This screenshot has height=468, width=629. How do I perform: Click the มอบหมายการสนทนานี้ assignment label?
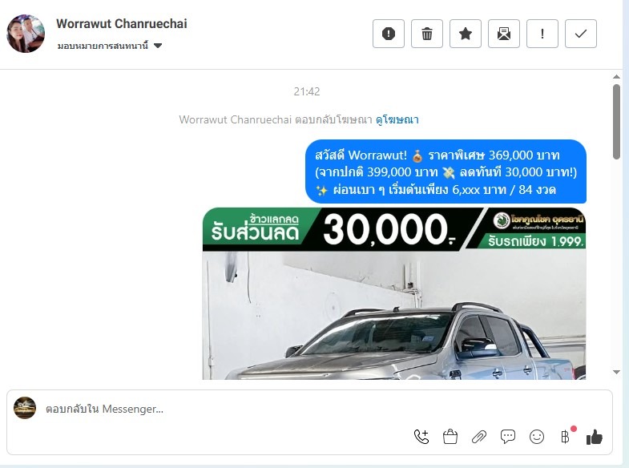coord(103,46)
